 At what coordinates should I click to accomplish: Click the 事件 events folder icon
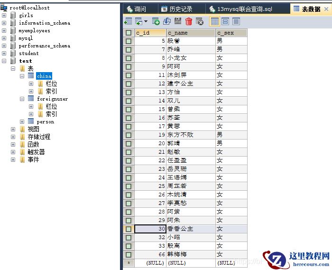click(22, 159)
